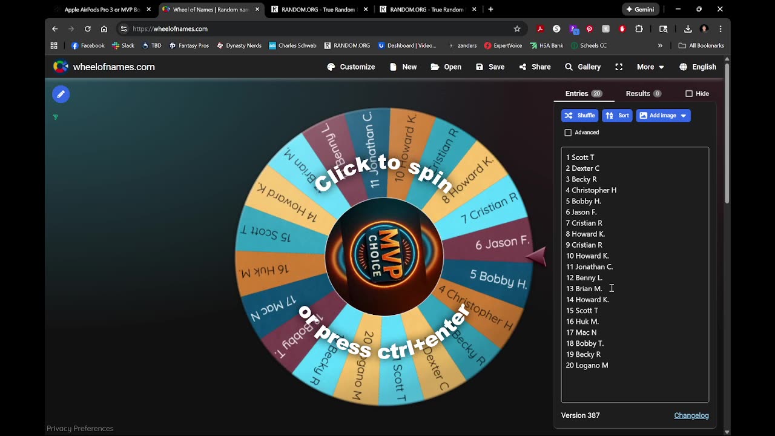775x436 pixels.
Task: Open the HSA Bank bookmark
Action: [x=546, y=45]
